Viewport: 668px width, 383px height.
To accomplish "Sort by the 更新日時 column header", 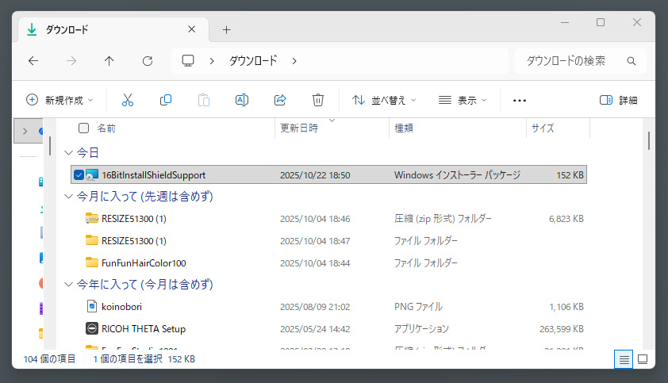I will tap(299, 128).
